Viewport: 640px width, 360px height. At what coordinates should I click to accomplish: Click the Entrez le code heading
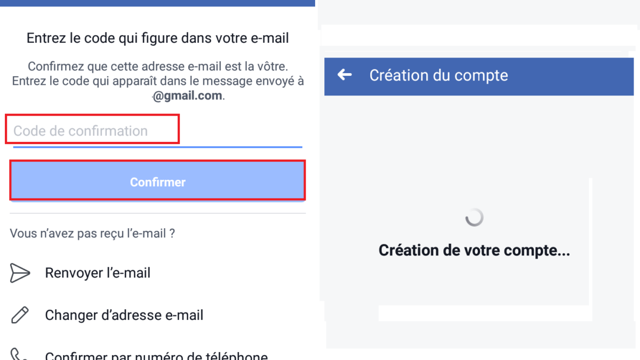[157, 38]
